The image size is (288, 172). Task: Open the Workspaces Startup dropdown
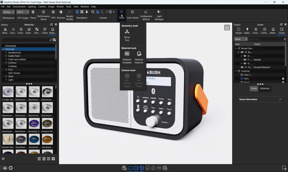pos(8,12)
